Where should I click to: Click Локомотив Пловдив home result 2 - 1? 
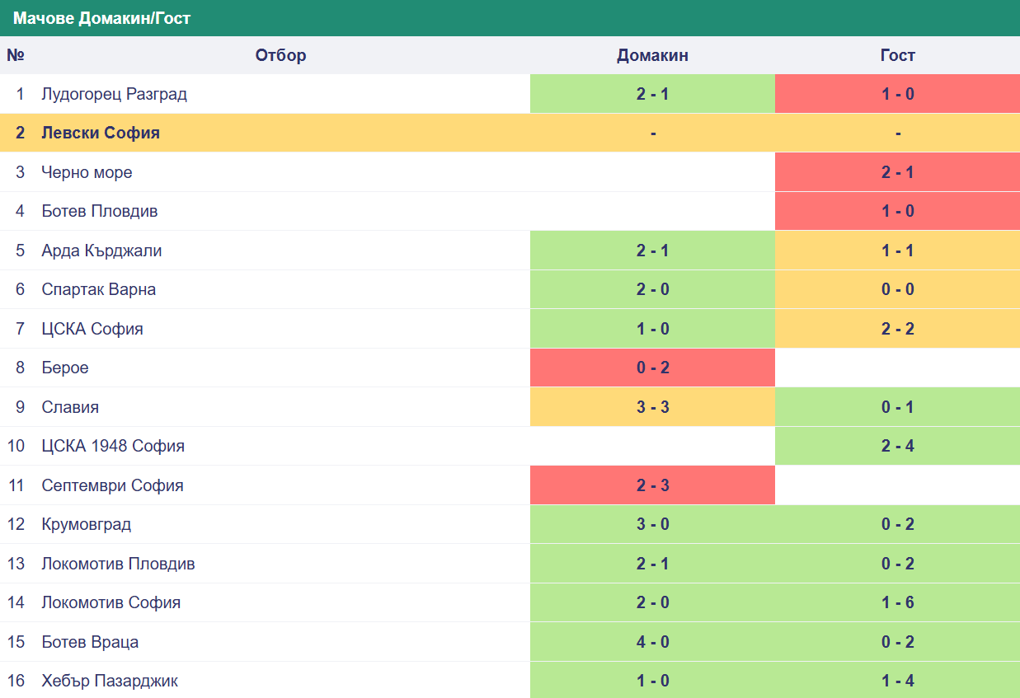click(652, 564)
